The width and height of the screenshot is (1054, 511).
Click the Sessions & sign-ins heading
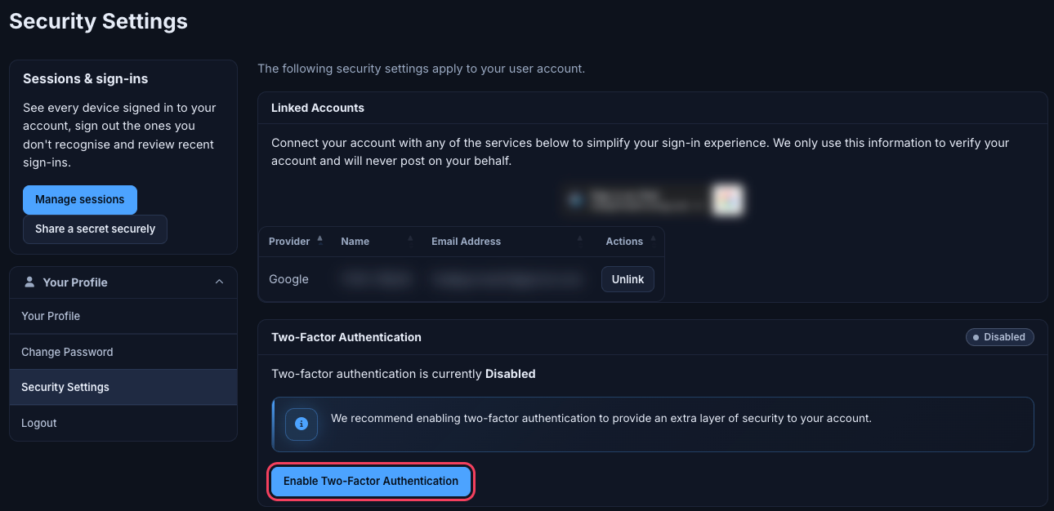pos(85,79)
